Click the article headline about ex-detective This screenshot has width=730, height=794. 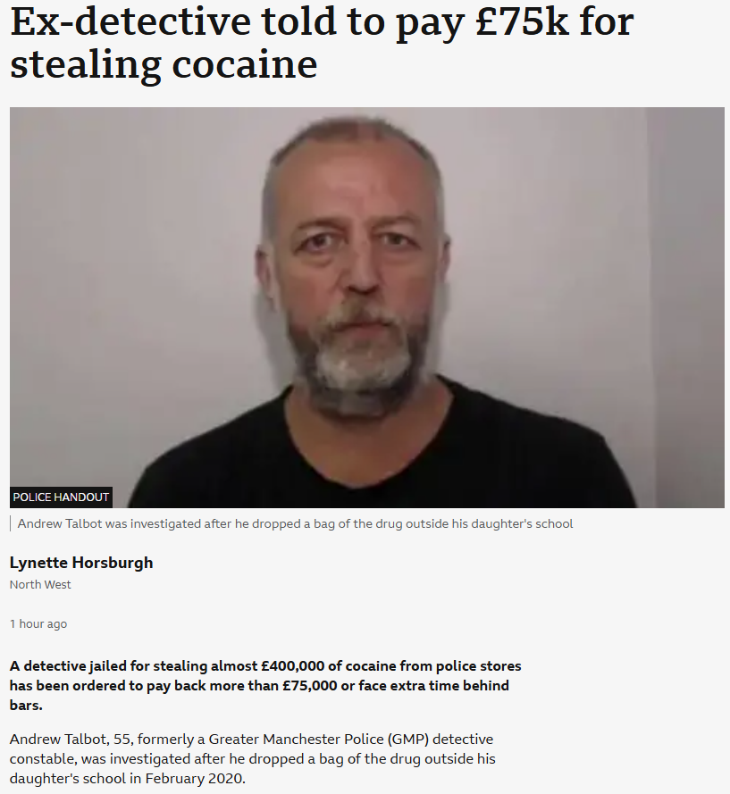pyautogui.click(x=322, y=43)
